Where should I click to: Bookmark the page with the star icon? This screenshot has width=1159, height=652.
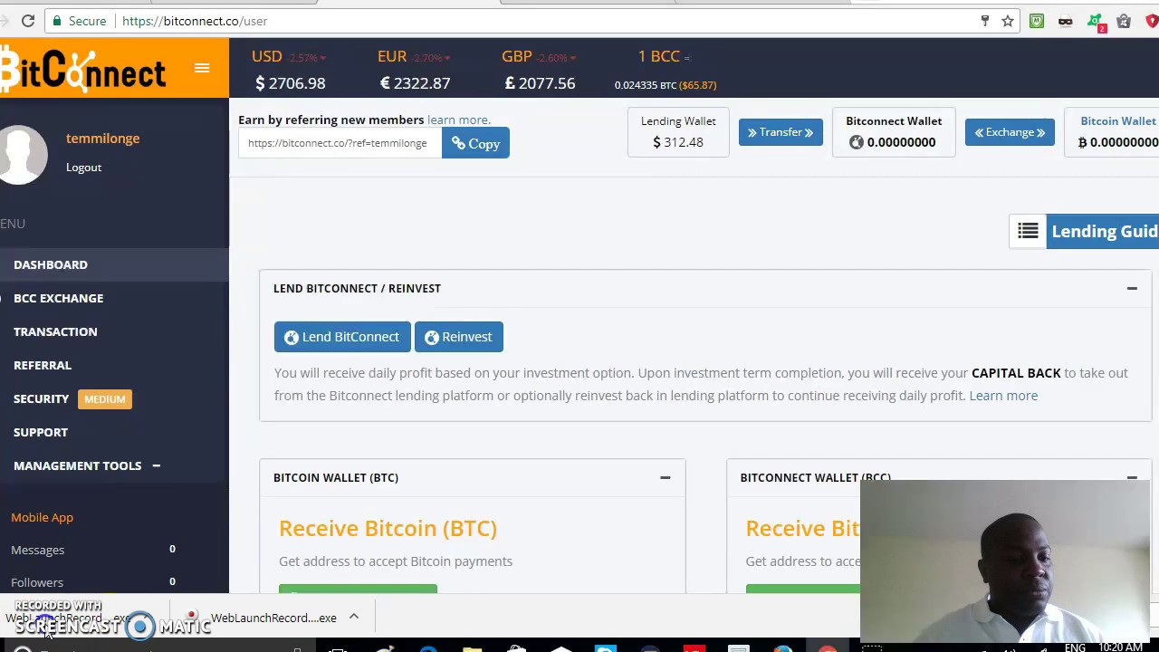(1007, 21)
